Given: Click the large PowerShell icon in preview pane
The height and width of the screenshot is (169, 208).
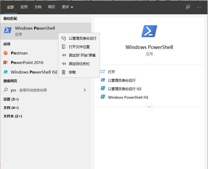Looking at the screenshot, I should [x=149, y=31].
